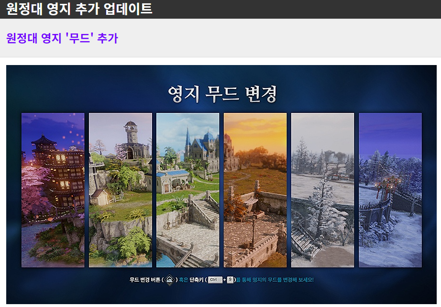Select the gray snowy winter daytime thumbnail
Viewport: 441px width, 307px height.
322,190
